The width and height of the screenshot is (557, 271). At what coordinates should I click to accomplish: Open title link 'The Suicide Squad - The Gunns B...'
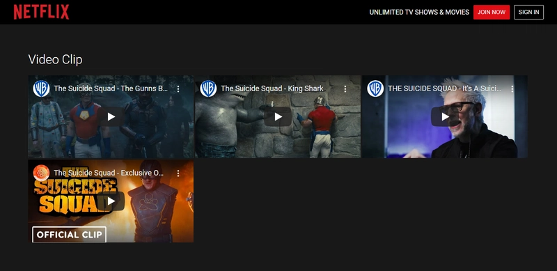(x=111, y=88)
